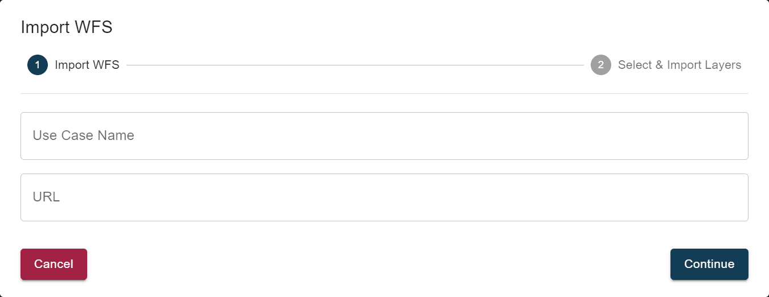Screen dimensions: 769x297
Task: Focus the URL input field
Action: click(384, 197)
